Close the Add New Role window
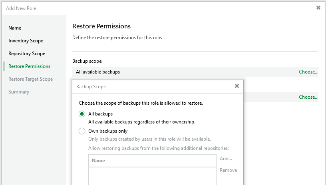The width and height of the screenshot is (326, 185). point(318,8)
